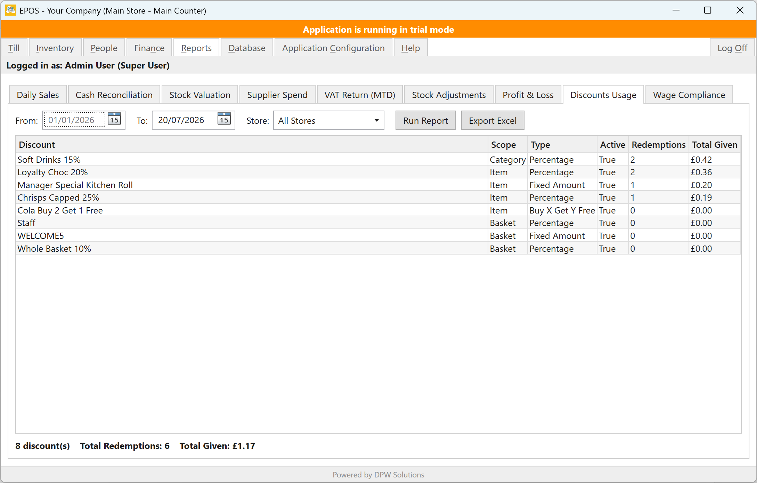The height and width of the screenshot is (483, 757).
Task: Select the Cola Buy 2 Get 1 Free row
Action: coord(378,210)
